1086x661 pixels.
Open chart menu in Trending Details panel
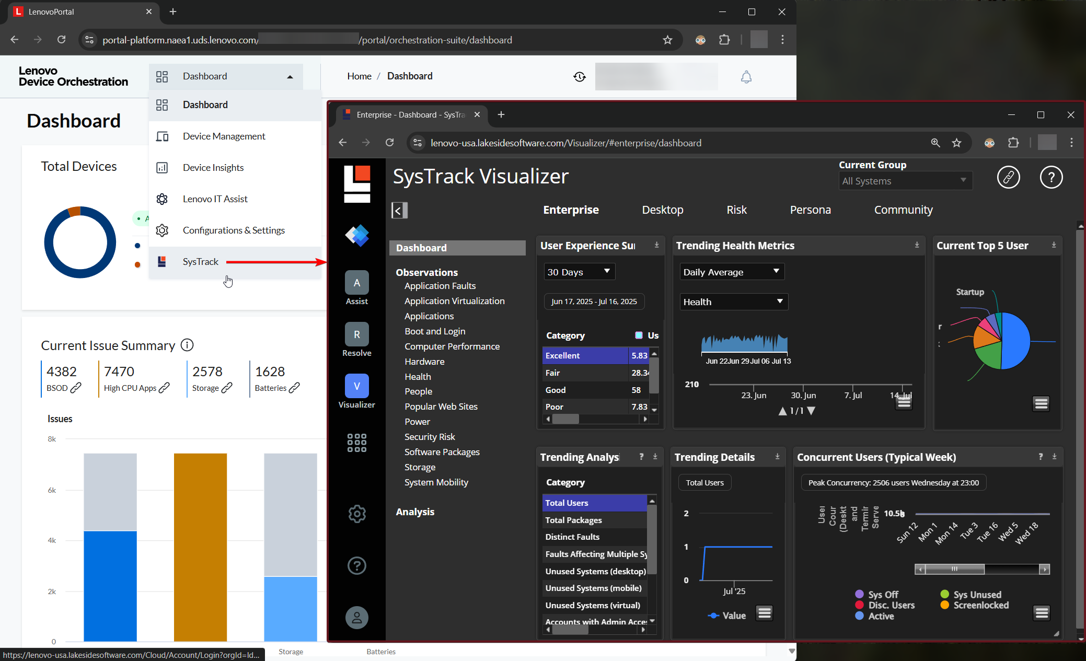click(765, 613)
